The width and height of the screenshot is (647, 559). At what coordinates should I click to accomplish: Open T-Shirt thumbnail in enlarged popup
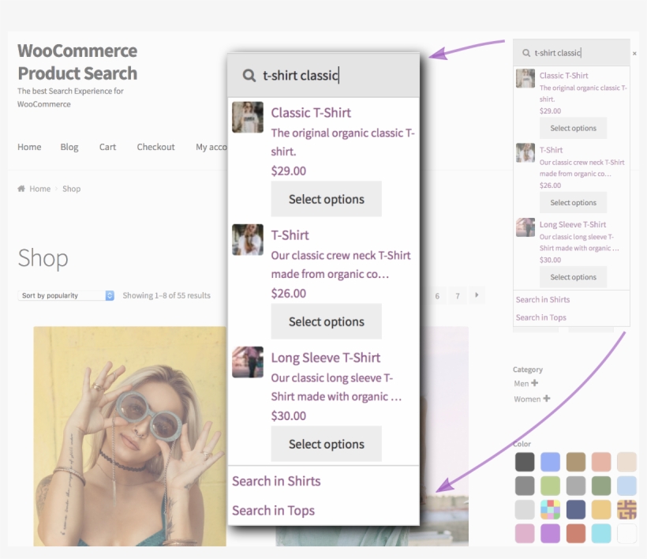(x=248, y=239)
